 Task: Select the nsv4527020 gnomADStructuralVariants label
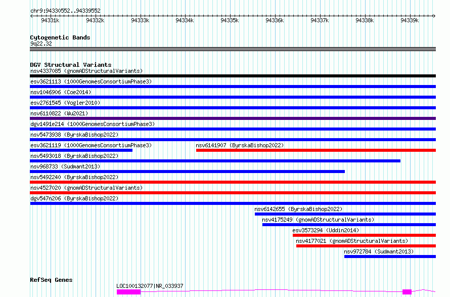pos(86,188)
